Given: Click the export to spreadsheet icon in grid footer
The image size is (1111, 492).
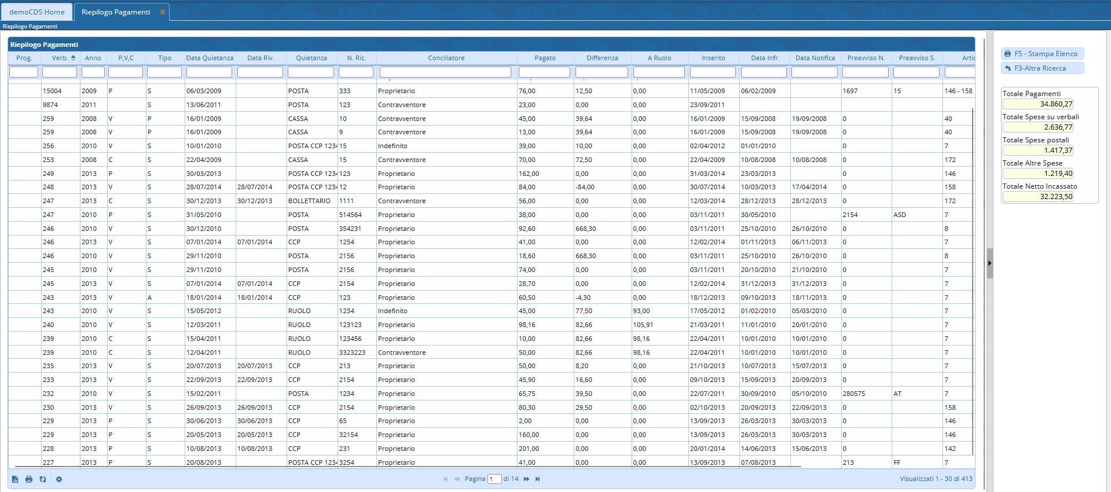Looking at the screenshot, I should [15, 479].
